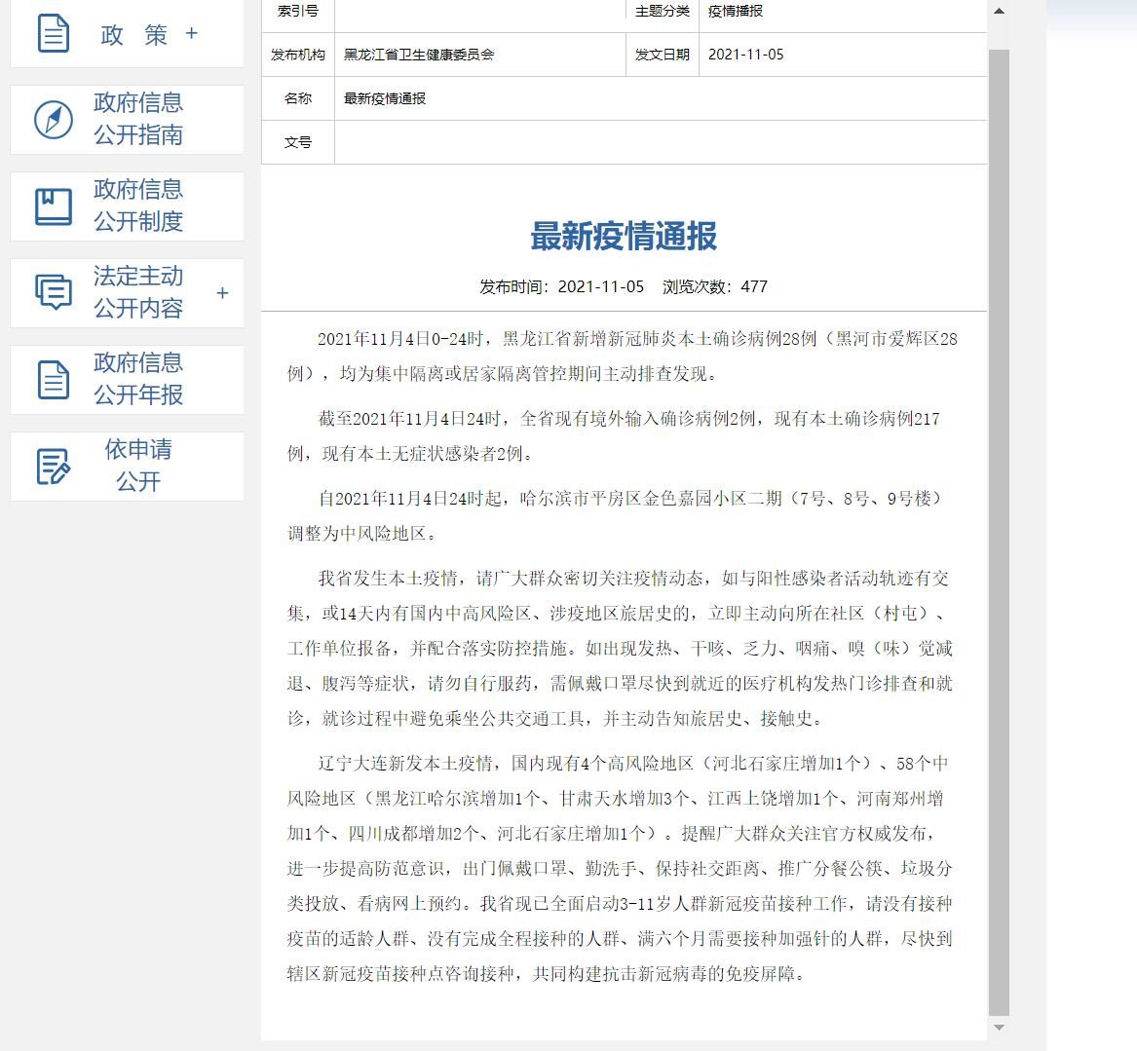Click 黑龙江省卫生健康委员会 publisher cell
Screen dimensions: 1137x1051
tap(419, 55)
